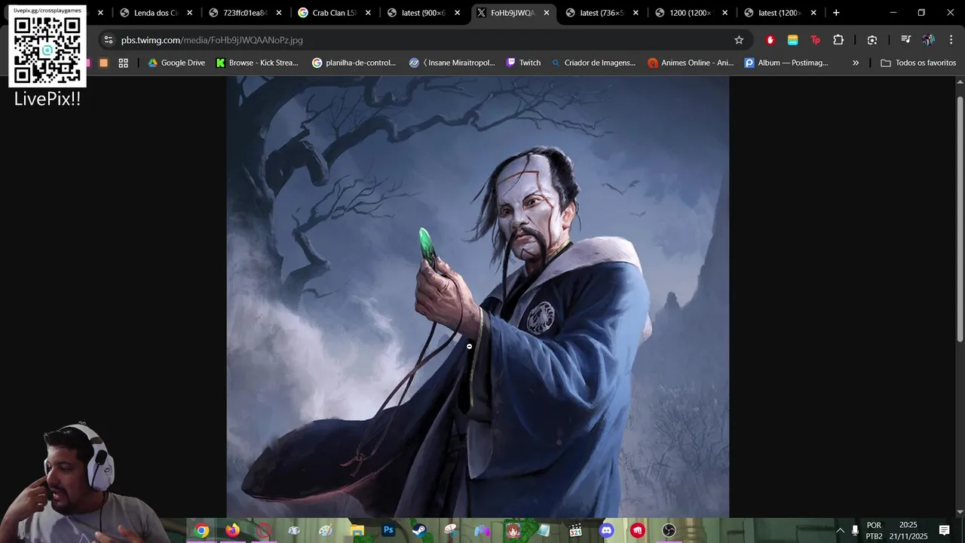Open the blue-yellow card extension icon
965x543 pixels.
(792, 40)
